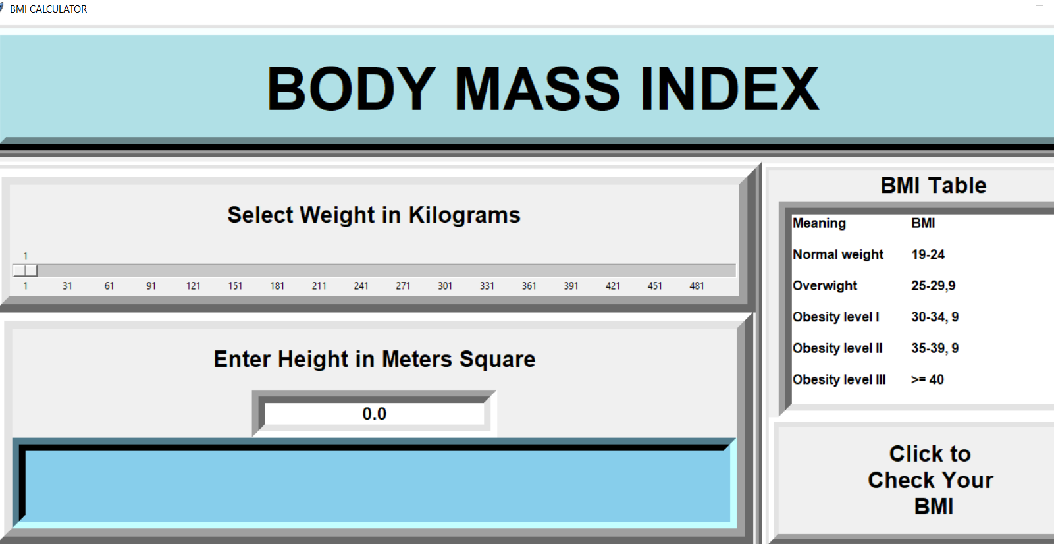Maximize the BMI Calculator window
The height and width of the screenshot is (544, 1054).
[x=1040, y=9]
